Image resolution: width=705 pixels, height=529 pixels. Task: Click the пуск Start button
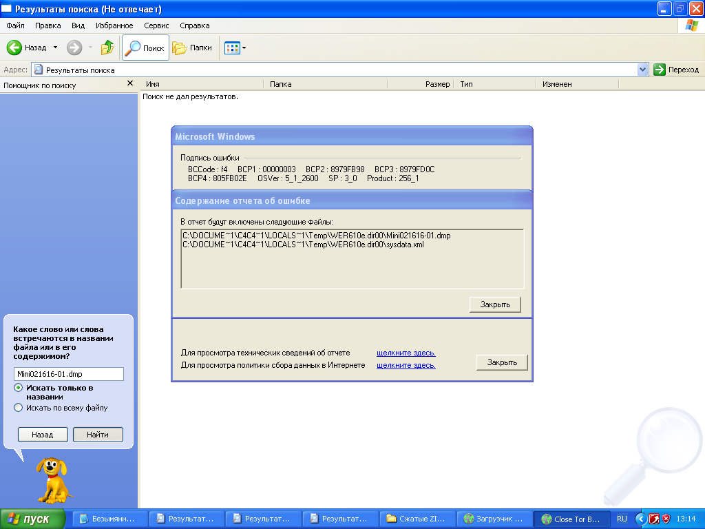click(x=33, y=519)
